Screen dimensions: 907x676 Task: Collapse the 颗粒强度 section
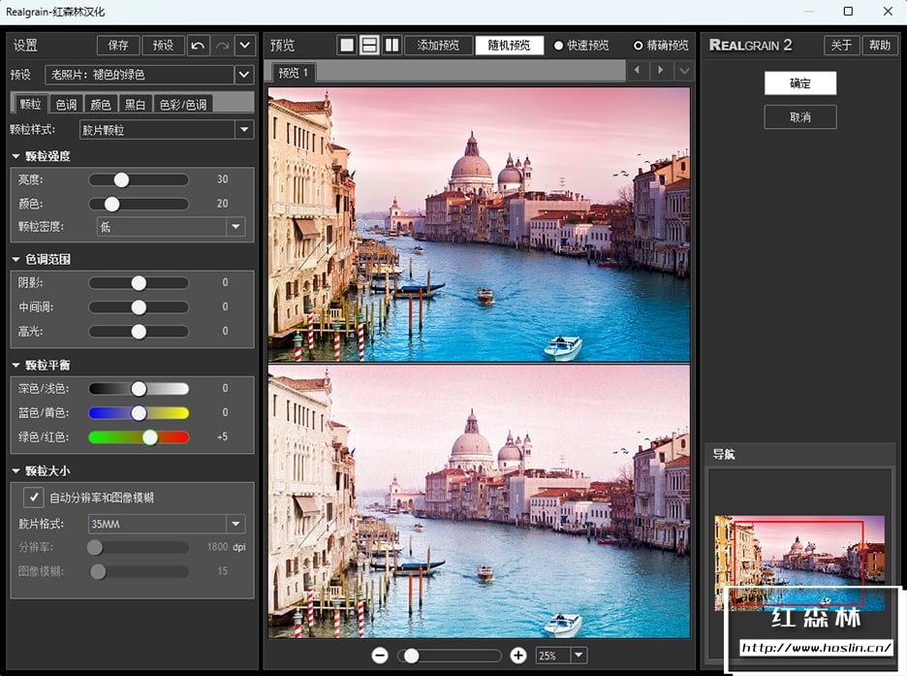pos(16,156)
